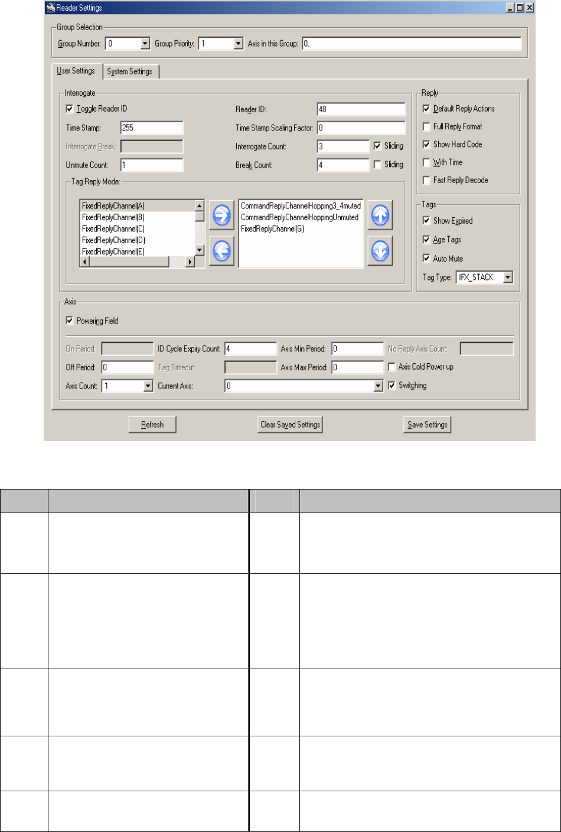Click Time Stamp Scaling Factor field
This screenshot has width=561, height=832.
361,128
